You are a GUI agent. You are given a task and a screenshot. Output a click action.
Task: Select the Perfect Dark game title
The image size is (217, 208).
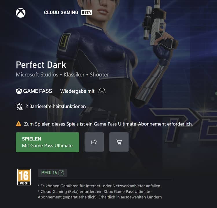41,65
